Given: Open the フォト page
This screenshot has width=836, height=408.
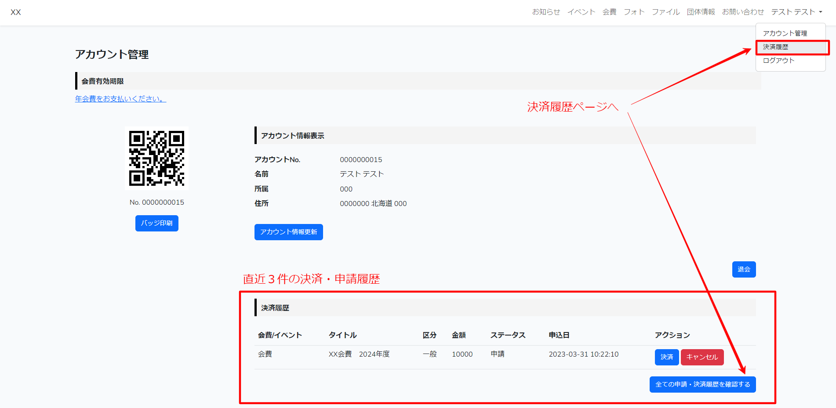Looking at the screenshot, I should (634, 12).
